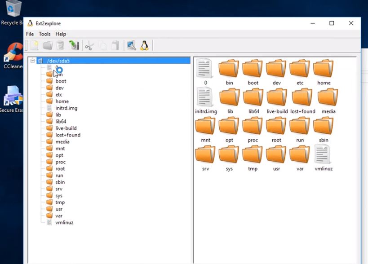The image size is (368, 264).
Task: Open the Help menu
Action: (61, 34)
